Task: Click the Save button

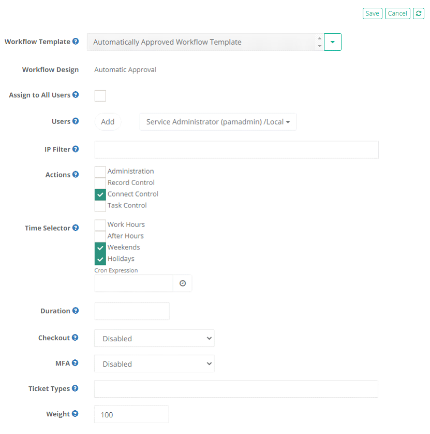Action: [372, 13]
